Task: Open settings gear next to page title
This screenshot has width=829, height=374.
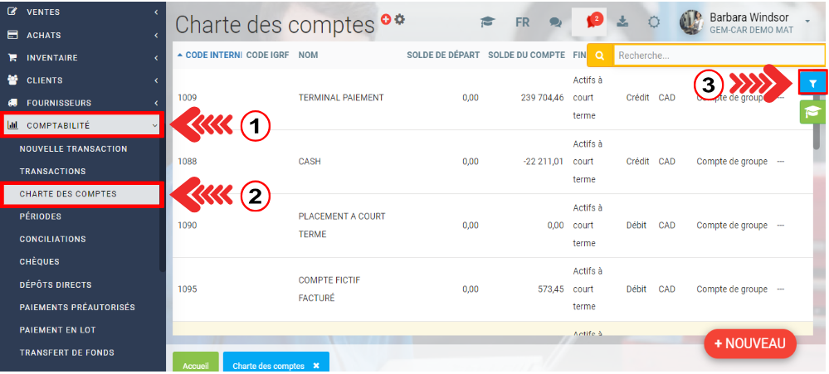Action: click(400, 19)
